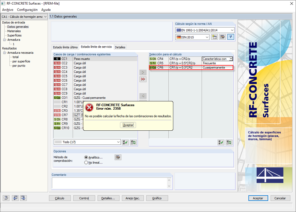Select total under Armadura necesaria
This screenshot has width=296, height=212.
tap(16, 57)
